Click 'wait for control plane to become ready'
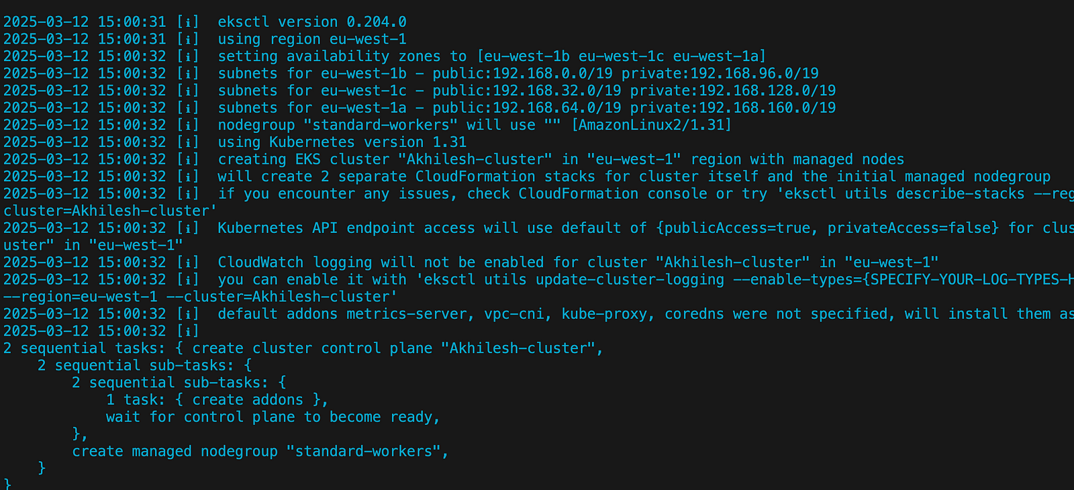 coord(273,417)
